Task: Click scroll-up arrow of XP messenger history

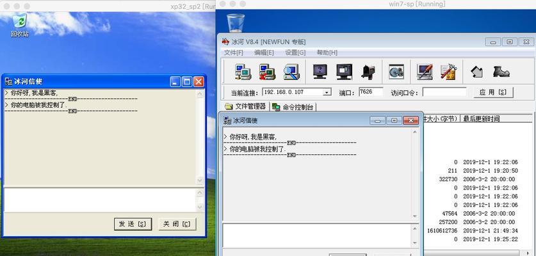Action: [x=200, y=94]
